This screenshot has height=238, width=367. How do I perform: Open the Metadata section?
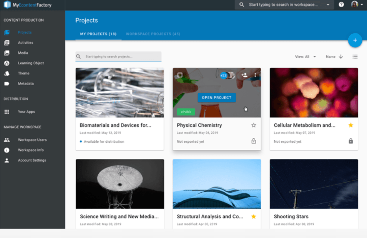[x=25, y=84]
